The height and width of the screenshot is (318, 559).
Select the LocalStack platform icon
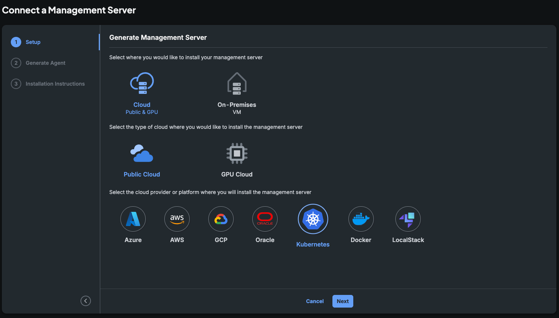click(408, 219)
